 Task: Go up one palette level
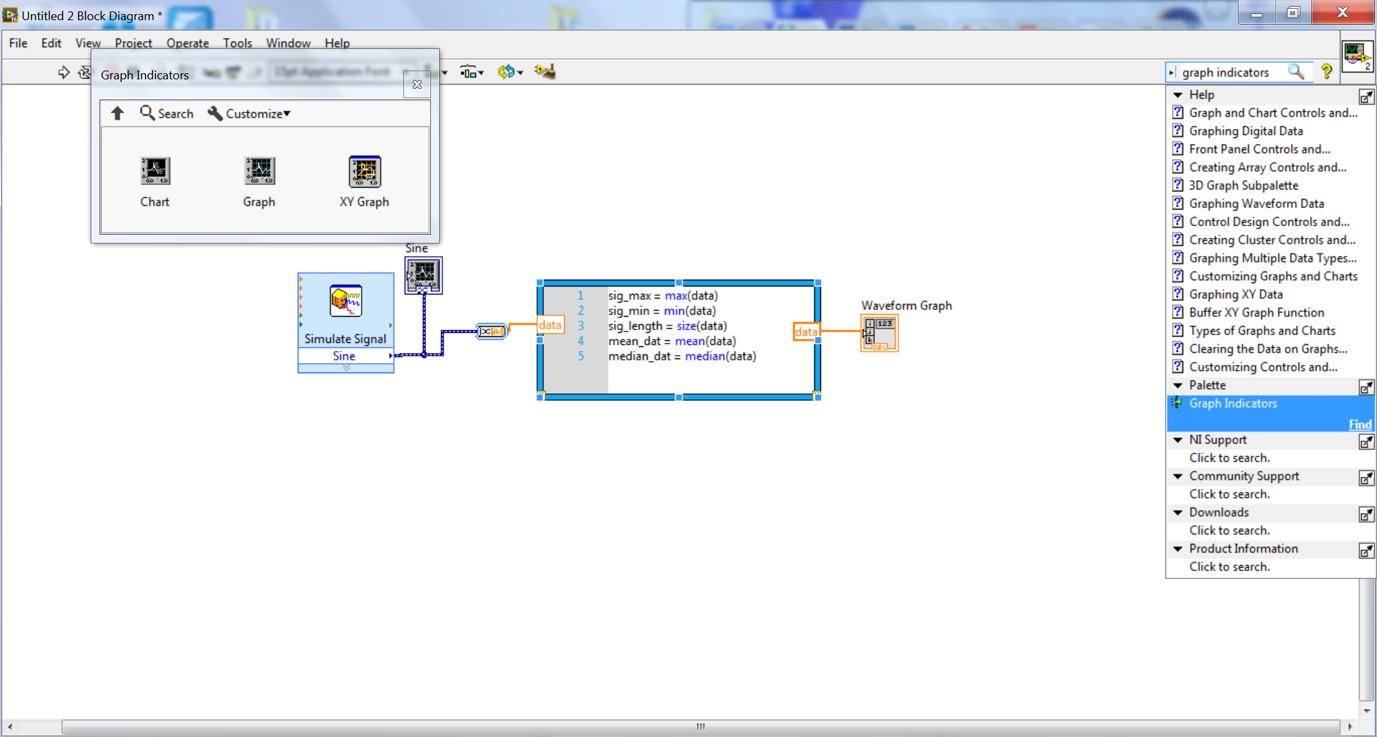[118, 113]
